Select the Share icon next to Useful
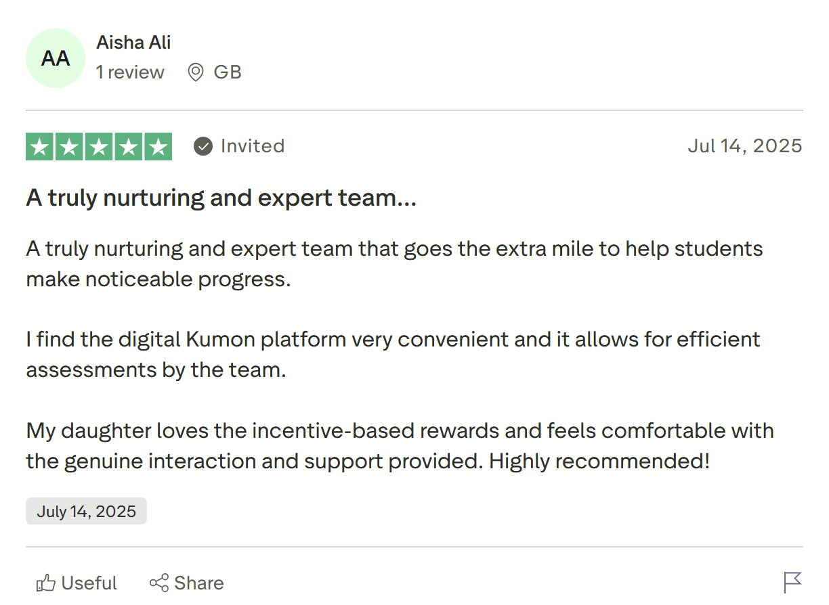The image size is (829, 605). tap(158, 582)
